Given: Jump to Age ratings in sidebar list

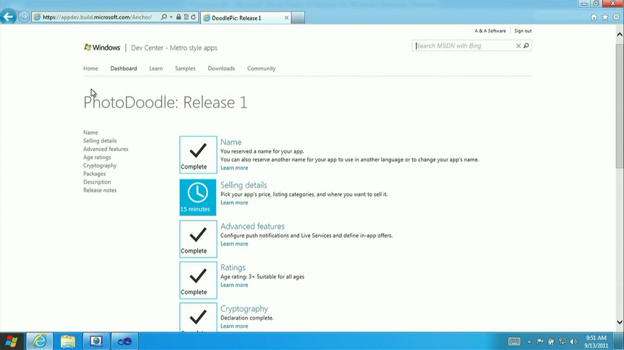Looking at the screenshot, I should pos(97,157).
